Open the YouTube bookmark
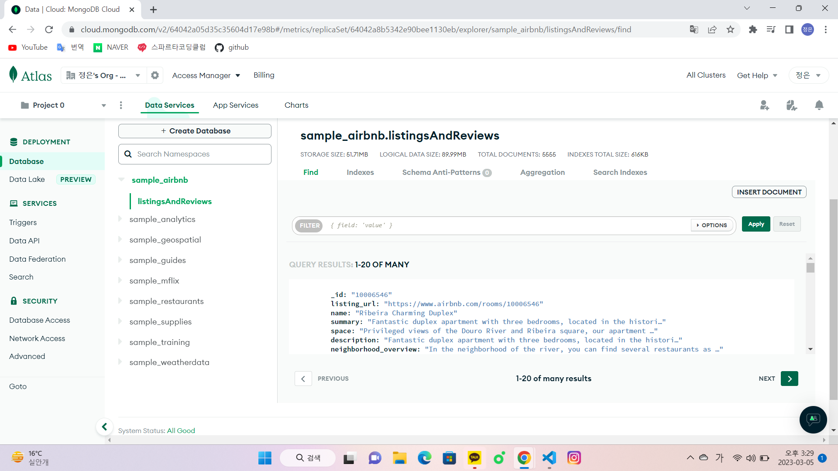Screen dimensions: 838x471 [x=28, y=47]
